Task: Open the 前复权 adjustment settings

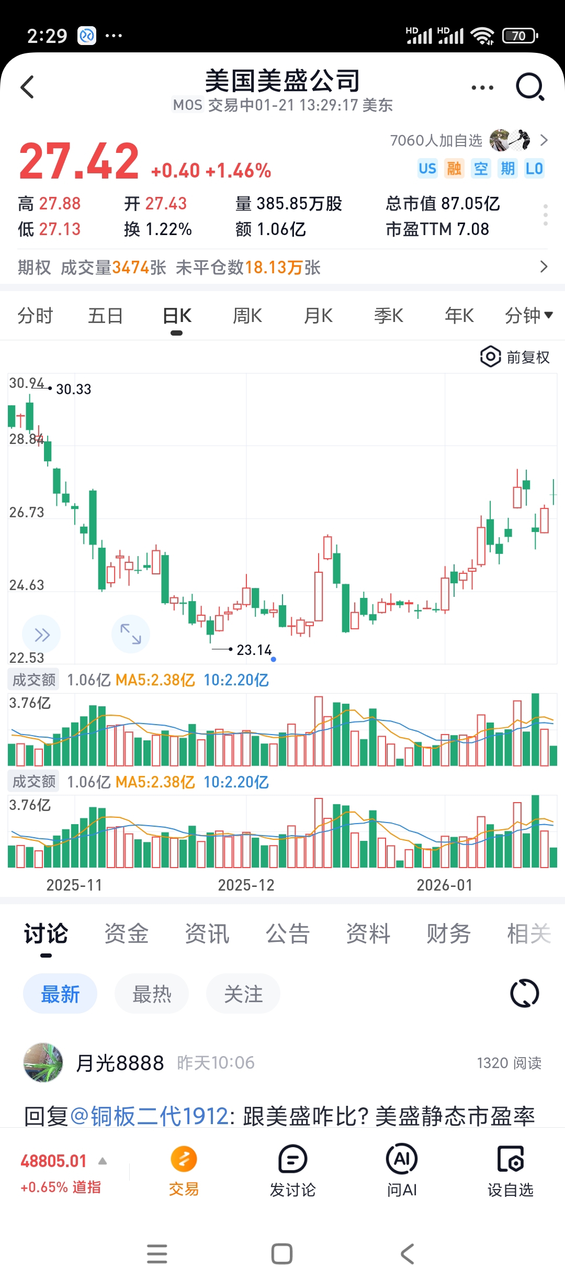Action: (515, 357)
